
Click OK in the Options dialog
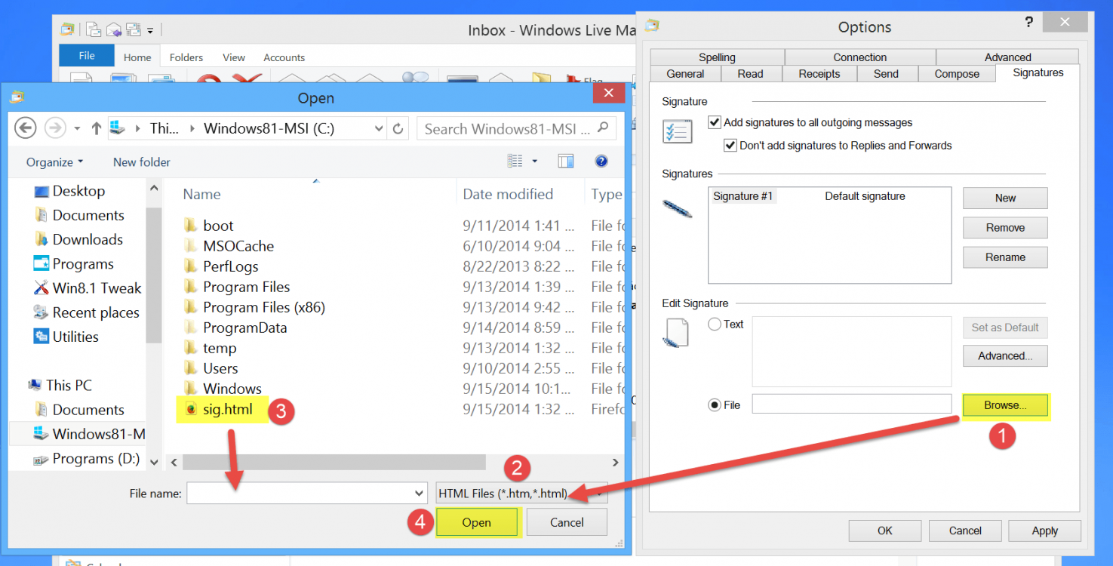(885, 531)
